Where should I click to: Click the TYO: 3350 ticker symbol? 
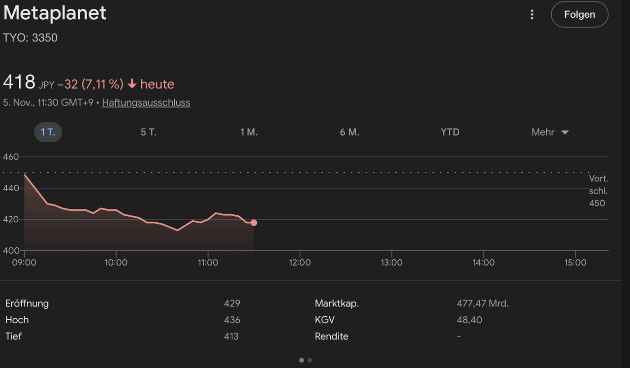[31, 38]
